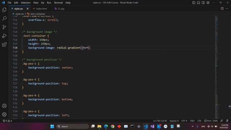This screenshot has width=231, height=130.
Task: Open the Search view in activity bar
Action: pos(4,18)
